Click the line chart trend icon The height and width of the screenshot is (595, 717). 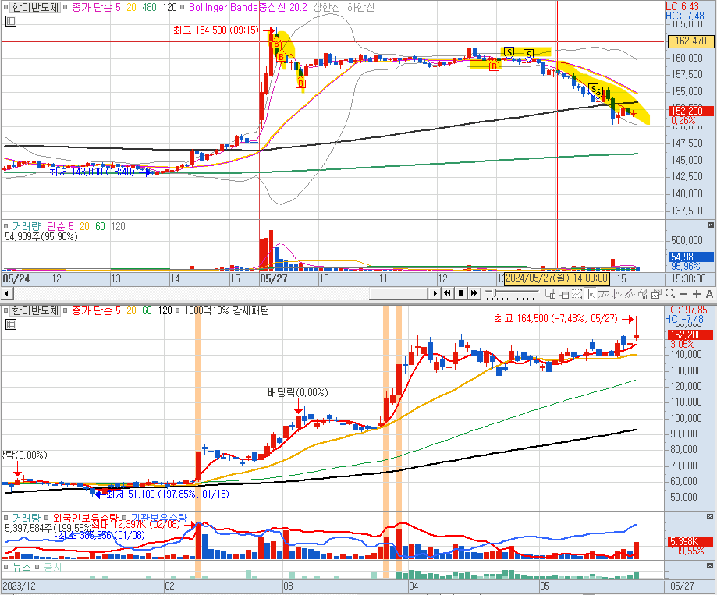coord(604,294)
